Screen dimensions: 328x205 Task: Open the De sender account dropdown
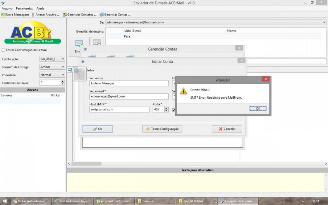324,22
